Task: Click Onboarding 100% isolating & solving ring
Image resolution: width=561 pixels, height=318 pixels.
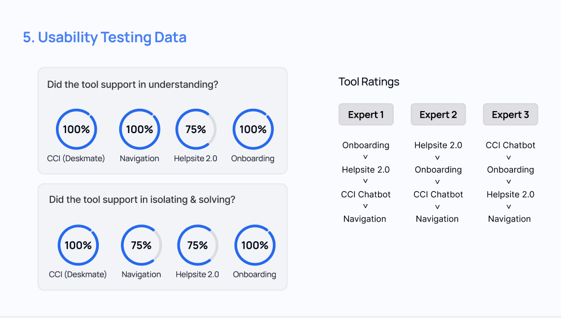Action: click(x=255, y=245)
